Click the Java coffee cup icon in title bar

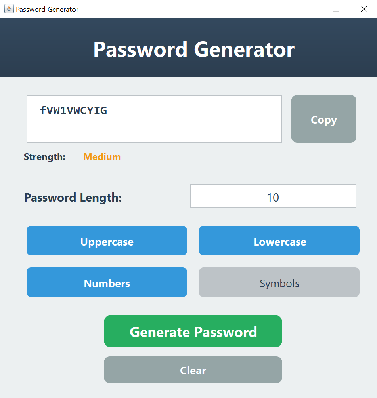8,9
